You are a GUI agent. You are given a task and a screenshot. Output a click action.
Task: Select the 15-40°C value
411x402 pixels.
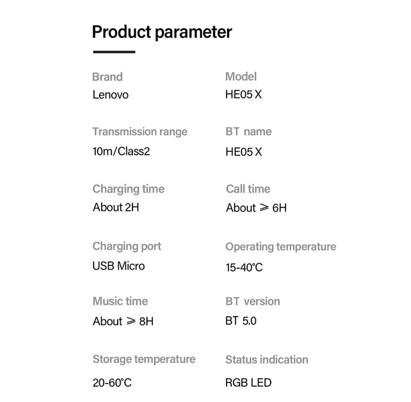[x=244, y=268]
